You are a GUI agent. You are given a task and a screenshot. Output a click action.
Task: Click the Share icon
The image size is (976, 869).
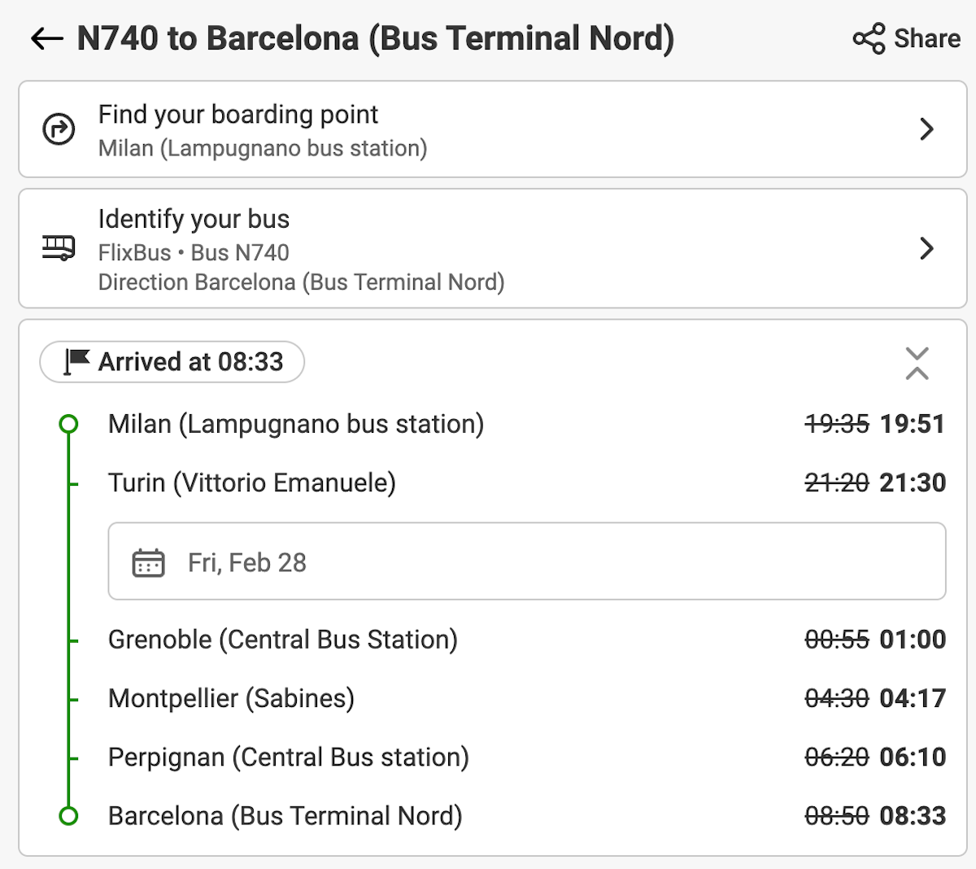[x=869, y=38]
